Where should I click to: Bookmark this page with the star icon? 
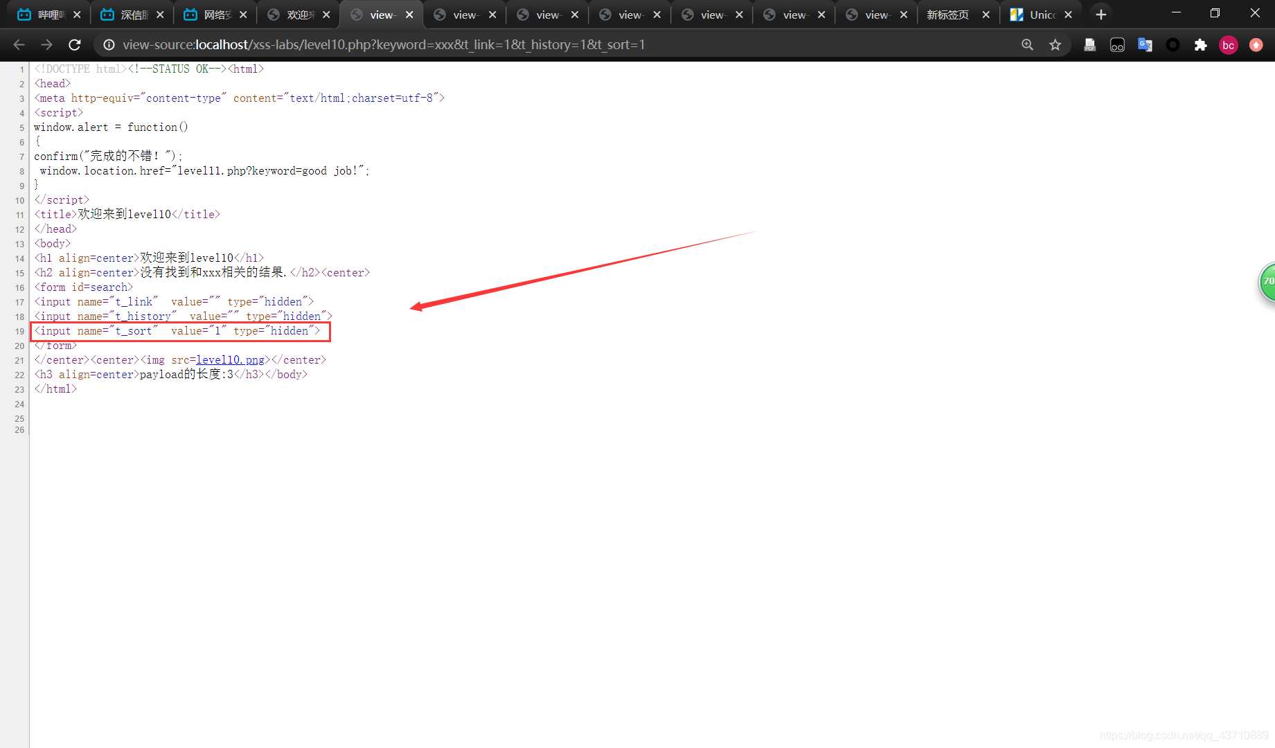click(1055, 45)
